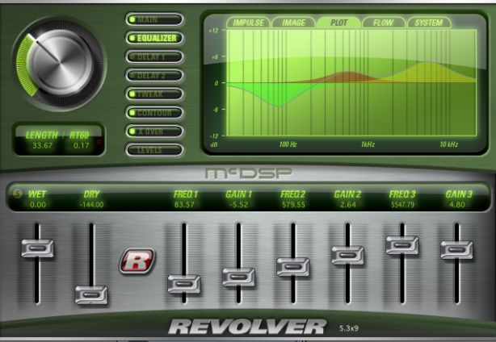This screenshot has width=496, height=342.
Task: Open the SYSTEM tab
Action: (429, 23)
